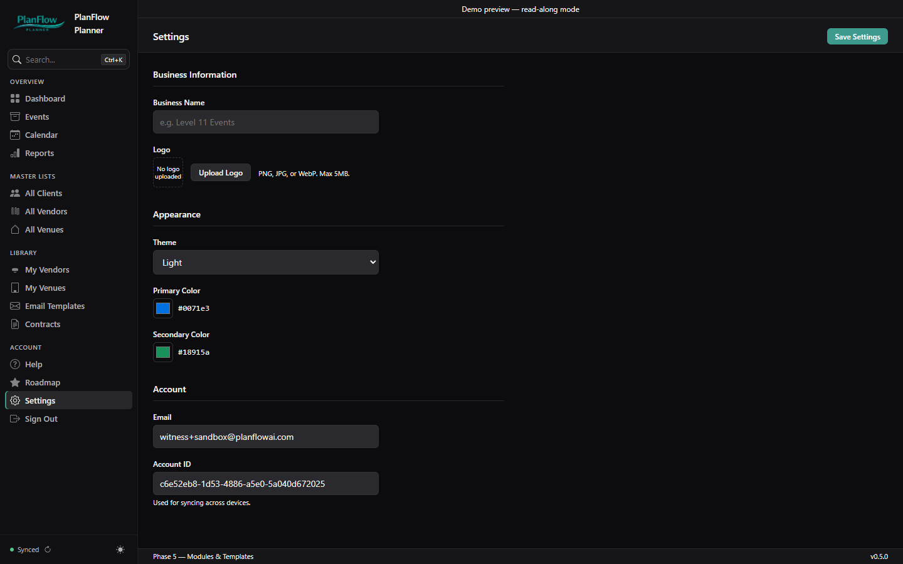Click the All Vendors icon
Viewport: 903px width, 564px height.
[15, 211]
